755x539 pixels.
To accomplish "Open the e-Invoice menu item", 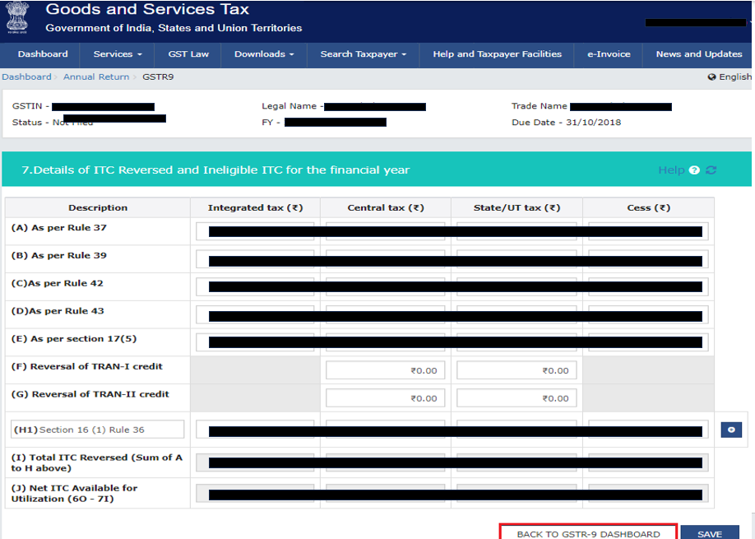I will [609, 54].
